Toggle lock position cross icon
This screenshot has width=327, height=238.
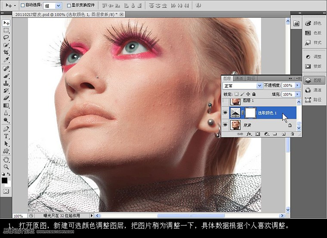coord(248,94)
